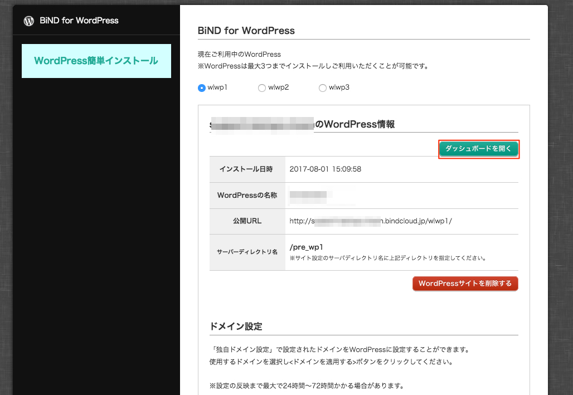Click the サーバーディレクトリ名 row label
The width and height of the screenshot is (573, 395).
click(247, 252)
